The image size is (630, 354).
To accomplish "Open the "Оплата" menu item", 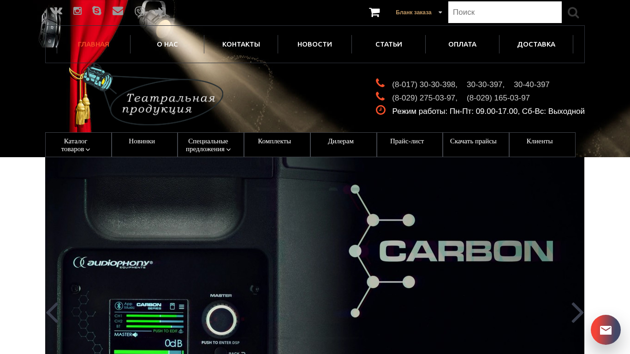I will (463, 44).
